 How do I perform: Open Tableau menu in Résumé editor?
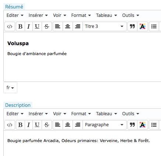point(106,15)
